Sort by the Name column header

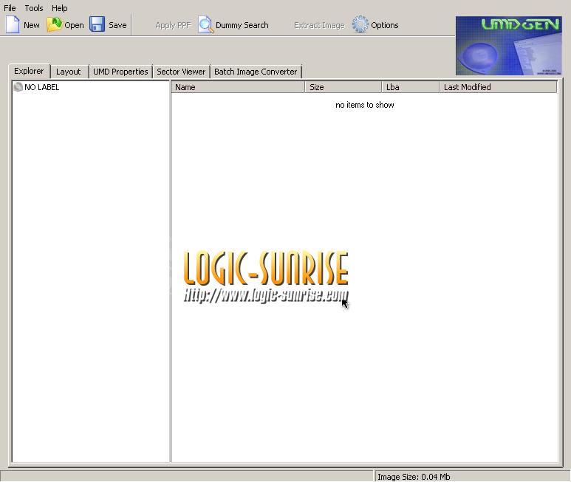coord(238,87)
